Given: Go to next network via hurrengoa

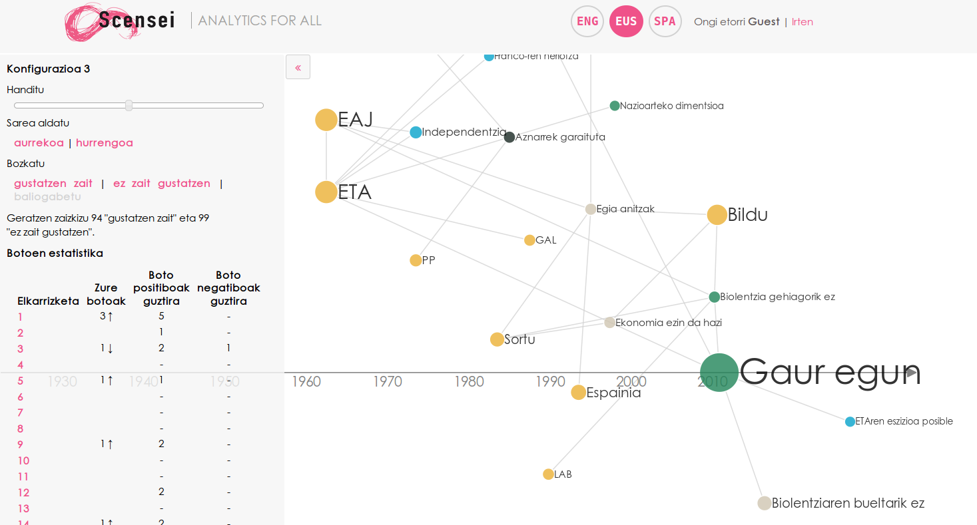Looking at the screenshot, I should pyautogui.click(x=105, y=143).
